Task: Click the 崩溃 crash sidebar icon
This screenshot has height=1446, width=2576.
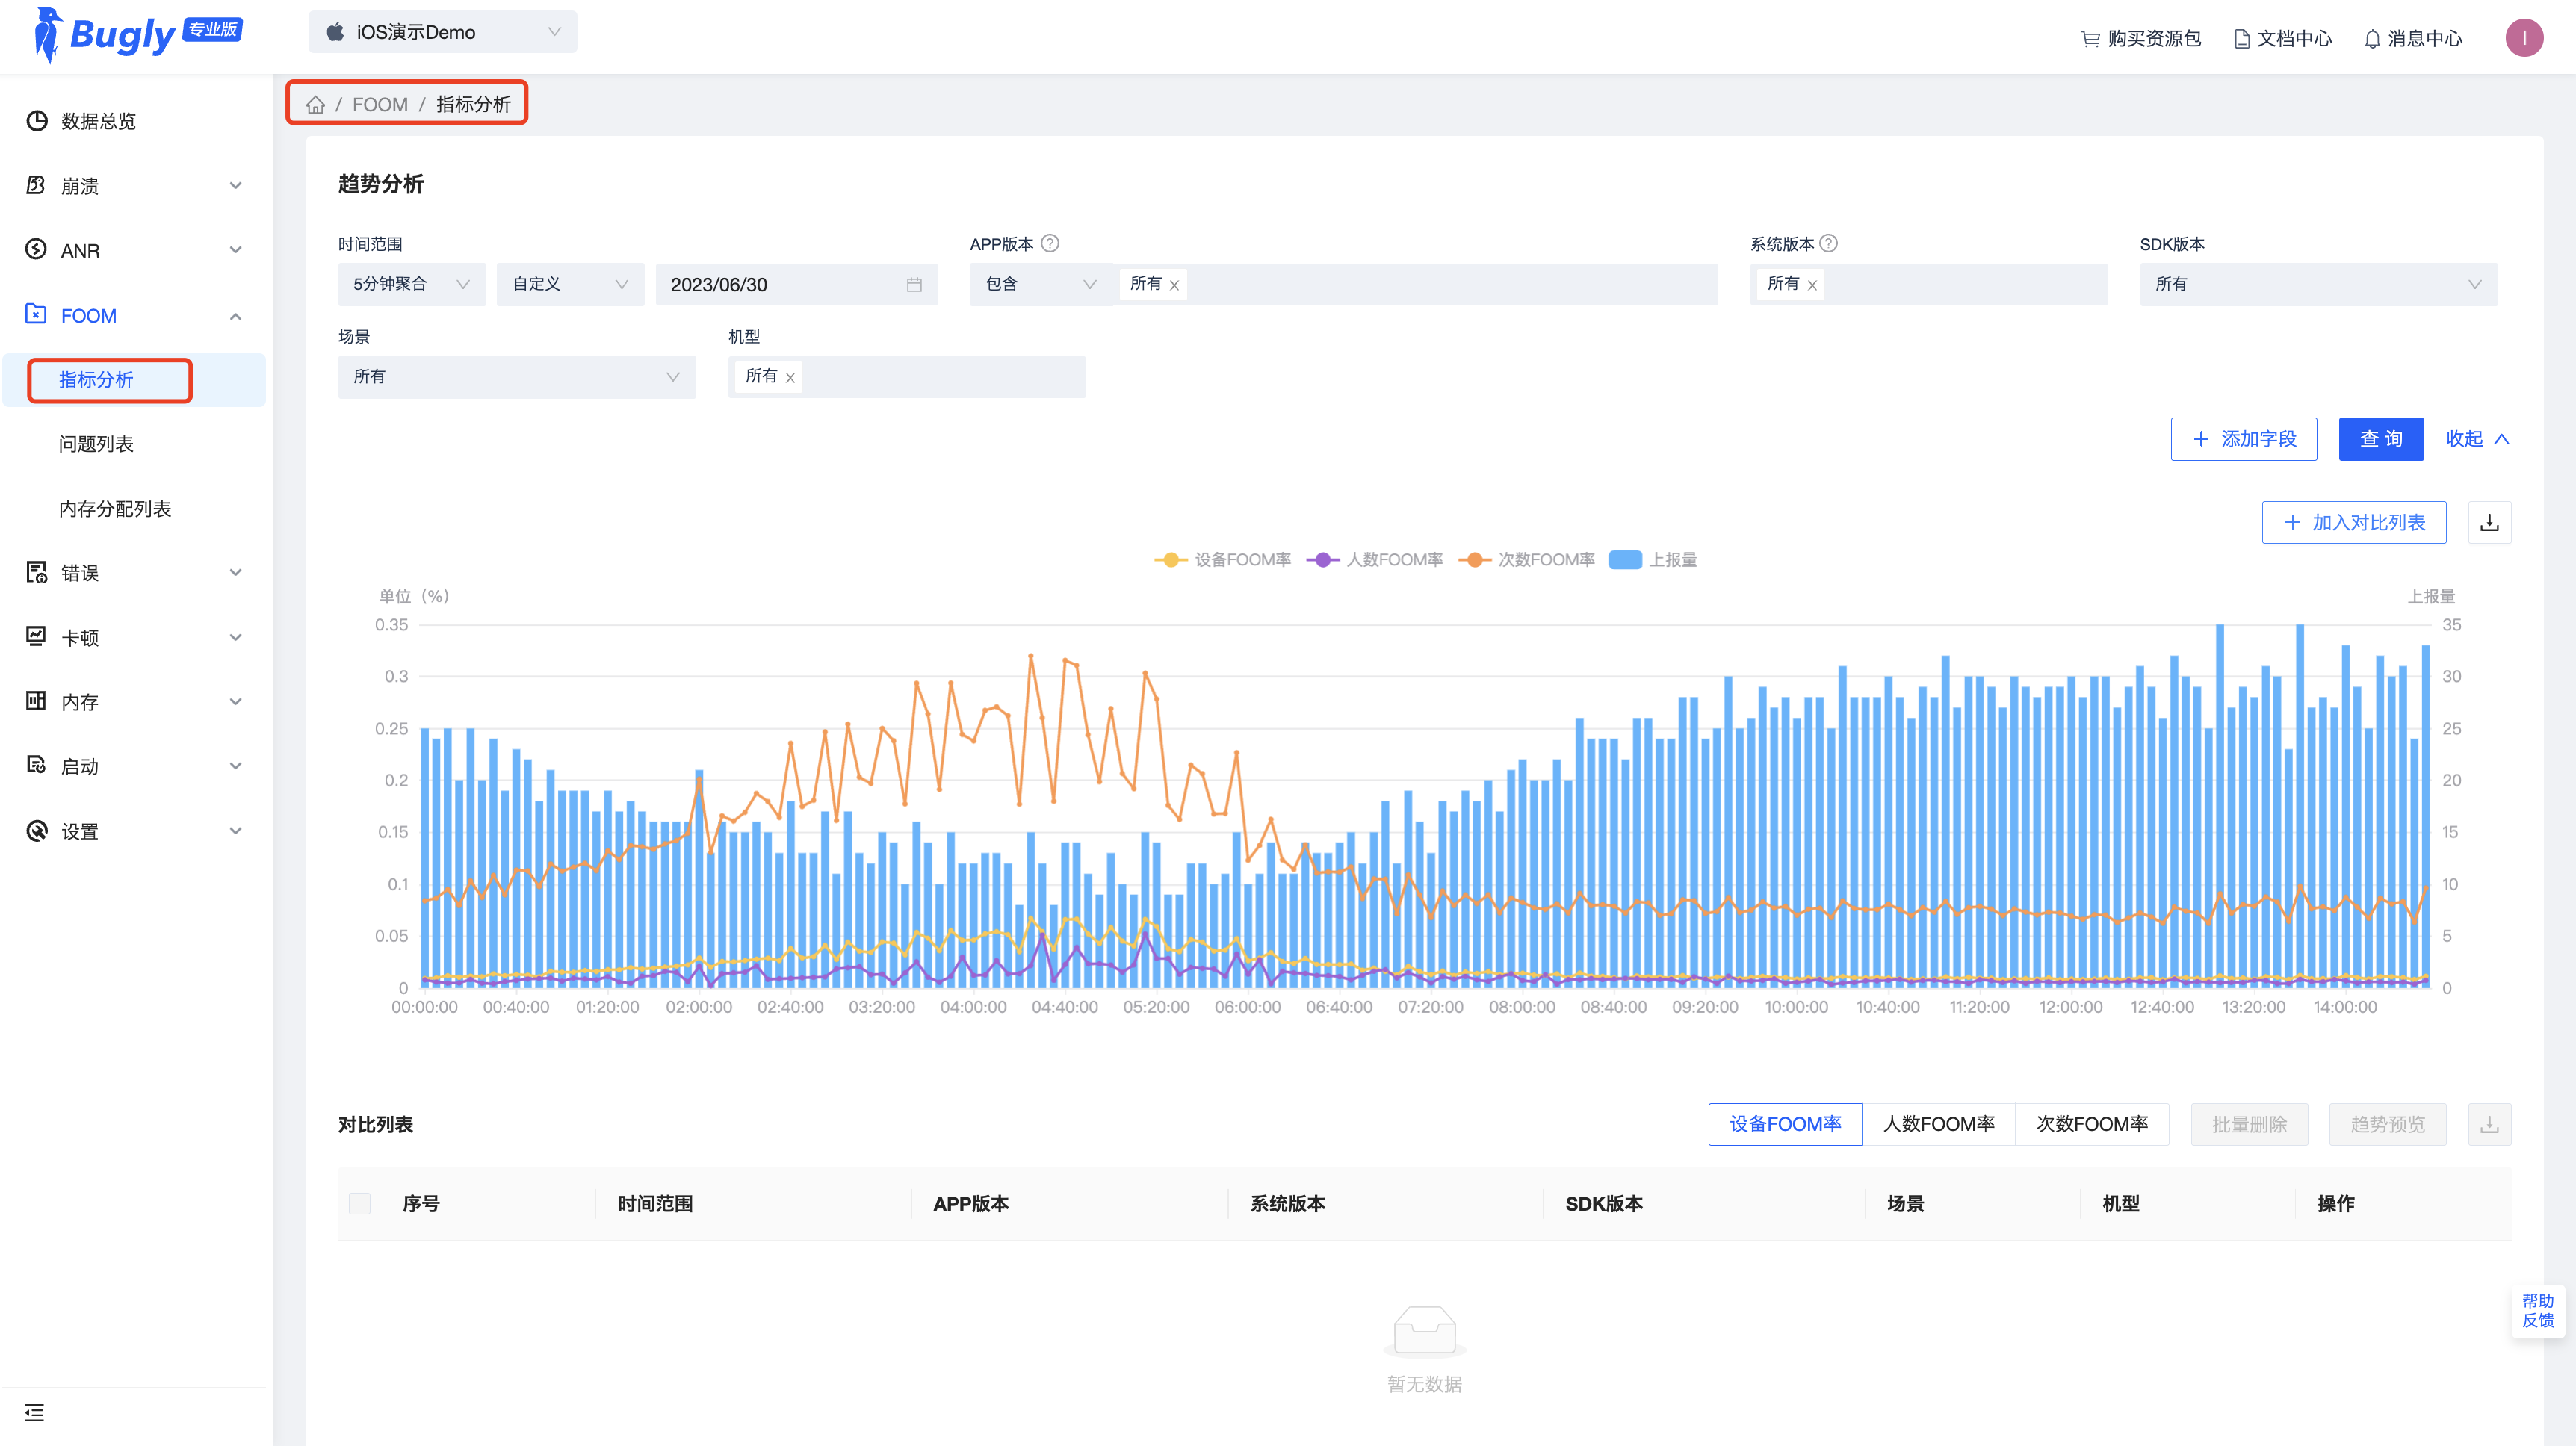Action: coord(37,185)
